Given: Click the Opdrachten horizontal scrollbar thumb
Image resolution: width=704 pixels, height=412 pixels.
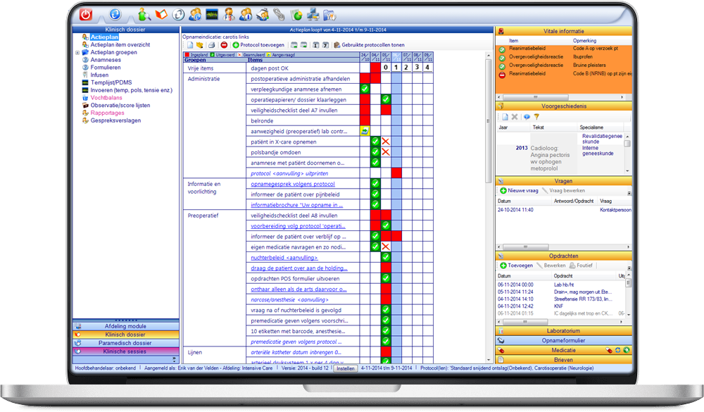Looking at the screenshot, I should point(525,322).
